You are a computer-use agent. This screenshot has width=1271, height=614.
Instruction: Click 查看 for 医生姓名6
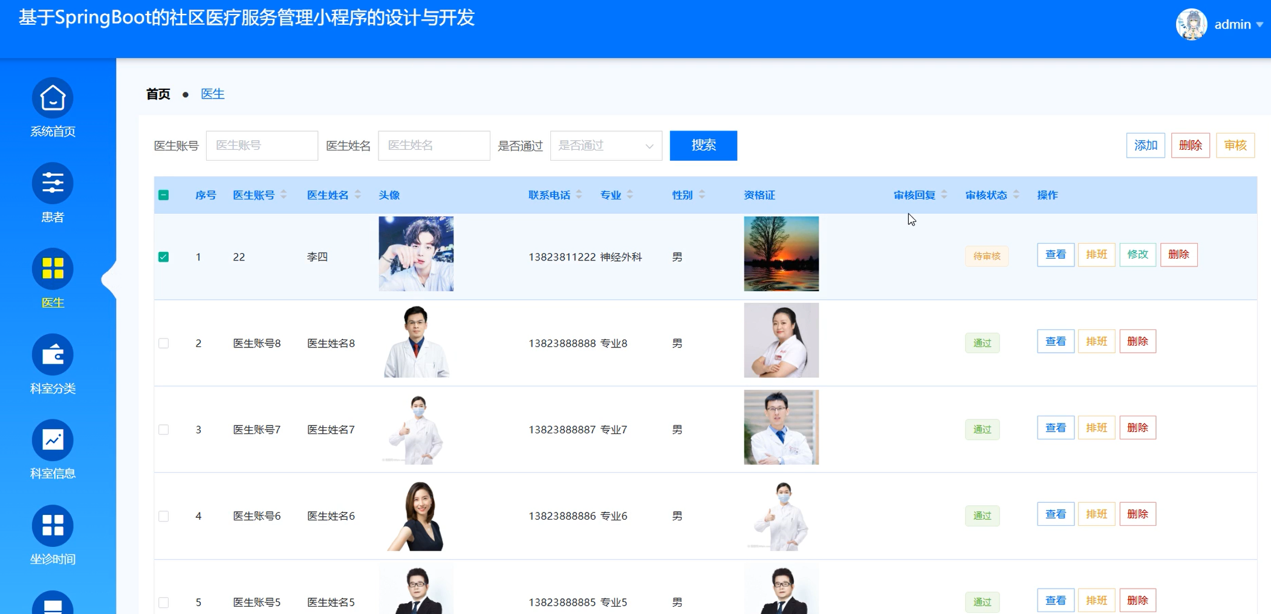pos(1056,514)
